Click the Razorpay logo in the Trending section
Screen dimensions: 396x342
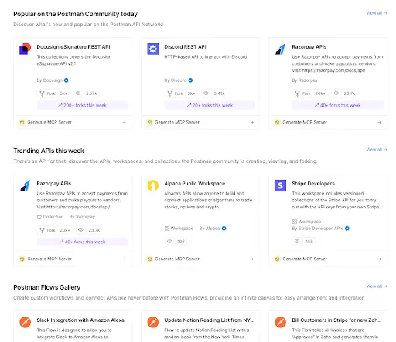(25, 185)
